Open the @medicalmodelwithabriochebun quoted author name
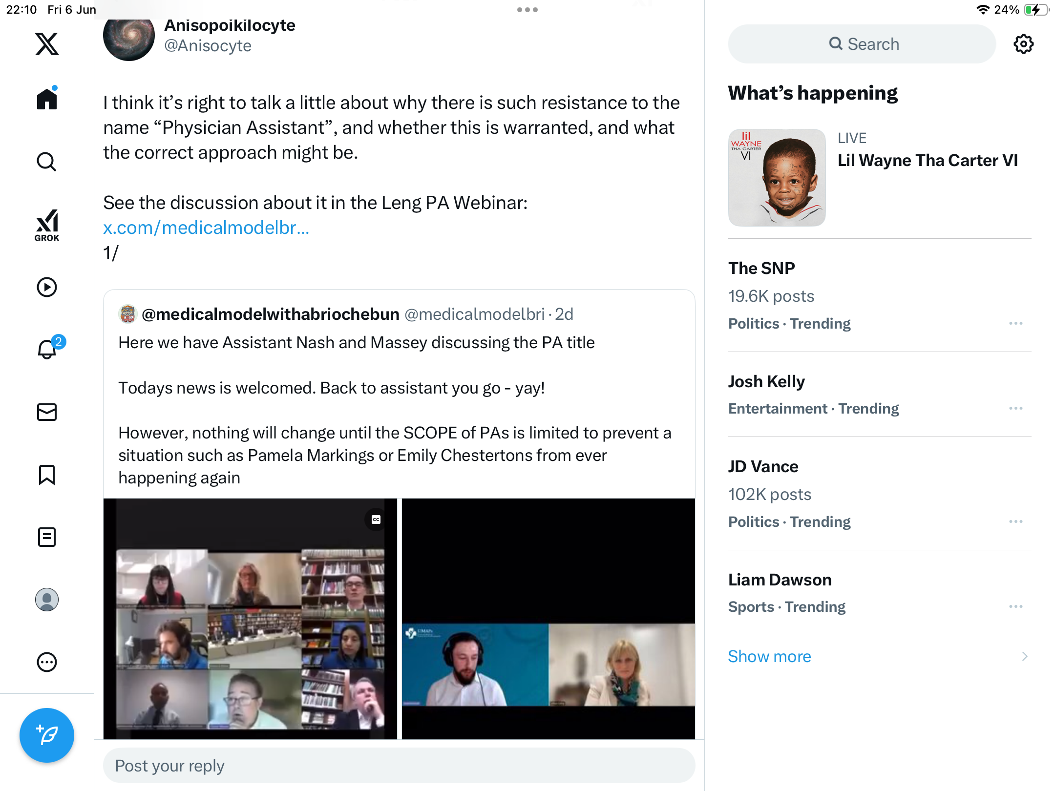This screenshot has width=1055, height=791. tap(271, 314)
